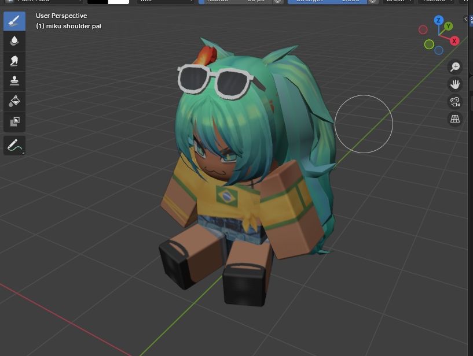Click the red X axis gizmo ball
This screenshot has width=473, height=356.
pos(454,41)
